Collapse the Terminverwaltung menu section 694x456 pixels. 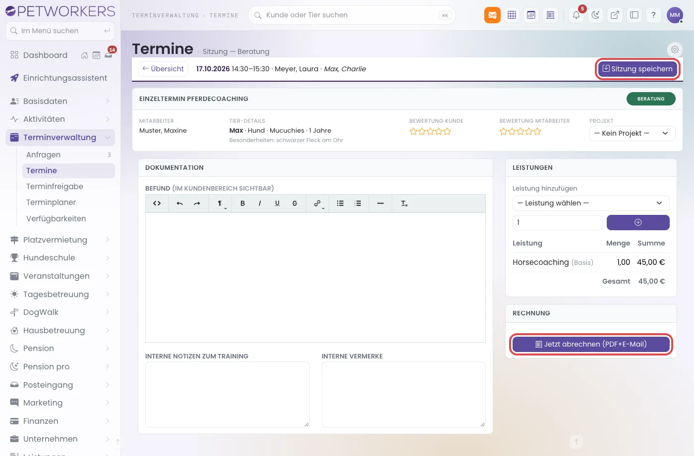tap(60, 138)
